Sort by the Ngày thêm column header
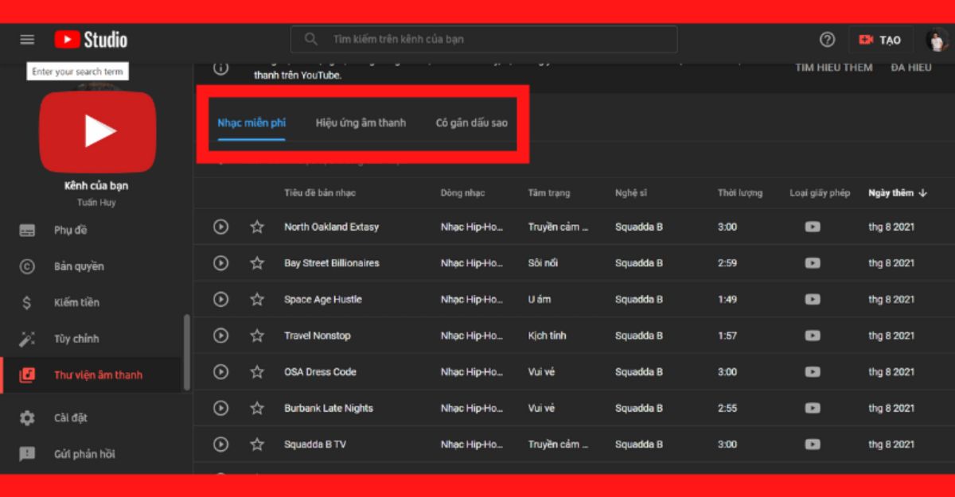The image size is (955, 497). 898,193
